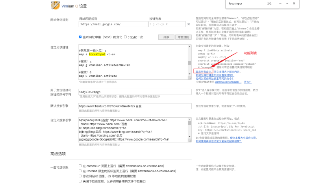This screenshot has height=186, width=315.
Task: Click the 网站例外规则 label
Action: 59,20
